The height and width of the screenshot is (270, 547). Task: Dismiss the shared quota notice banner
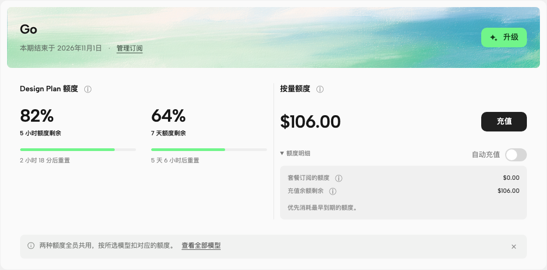(x=513, y=247)
